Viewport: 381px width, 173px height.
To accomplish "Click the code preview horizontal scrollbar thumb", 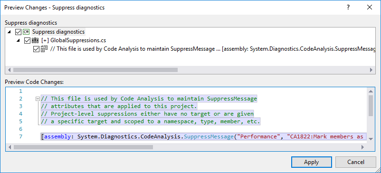I will pos(83,147).
